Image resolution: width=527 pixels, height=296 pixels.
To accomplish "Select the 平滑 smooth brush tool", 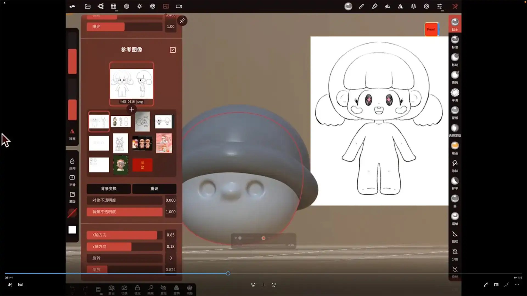I will pos(455,94).
